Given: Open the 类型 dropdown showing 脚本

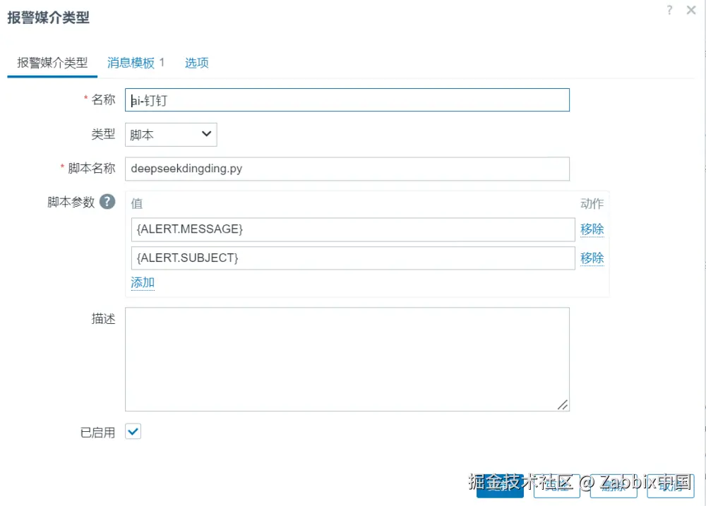Looking at the screenshot, I should pos(171,135).
